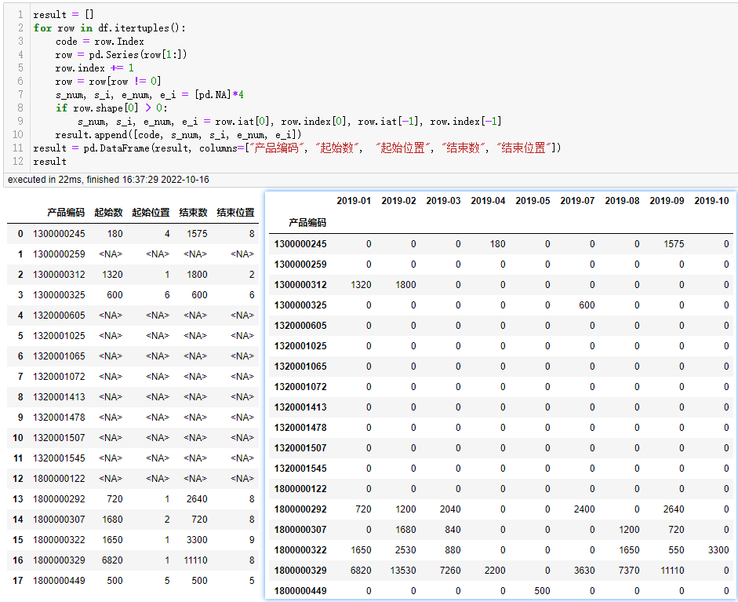The width and height of the screenshot is (738, 602).
Task: Select product code 1800000329 in left table
Action: click(58, 560)
